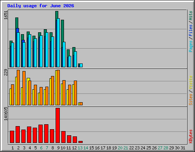This screenshot has width=195, height=152.
Task: Click the "Daily usage for June 2026" title
Action: coord(41,6)
